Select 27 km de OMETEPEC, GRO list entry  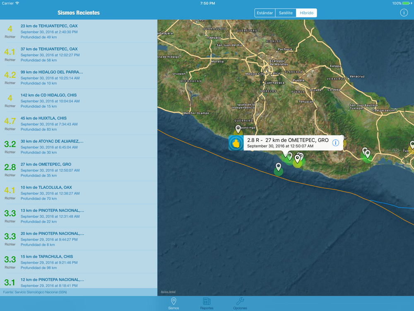click(x=79, y=170)
